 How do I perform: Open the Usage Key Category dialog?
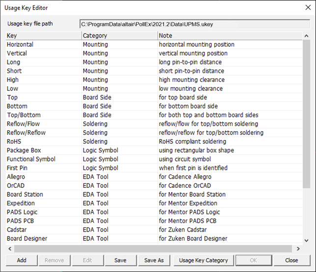(x=203, y=260)
